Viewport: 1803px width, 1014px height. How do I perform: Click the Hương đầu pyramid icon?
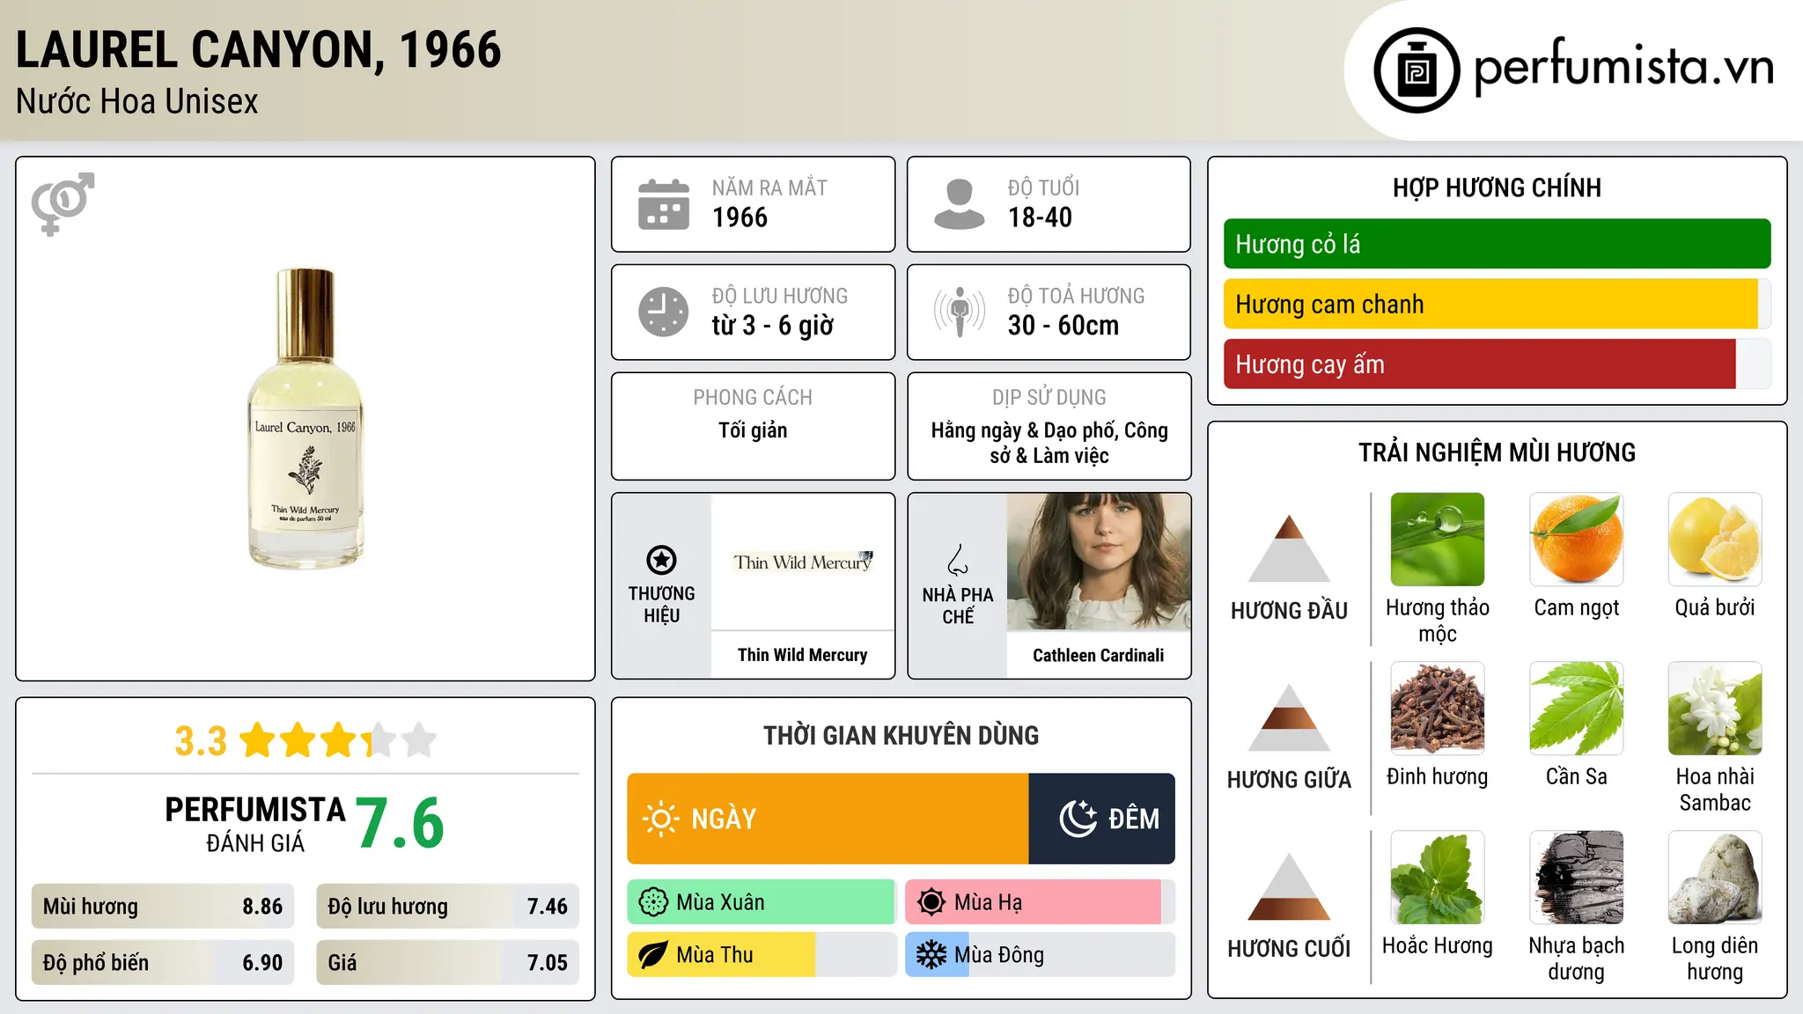1290,548
